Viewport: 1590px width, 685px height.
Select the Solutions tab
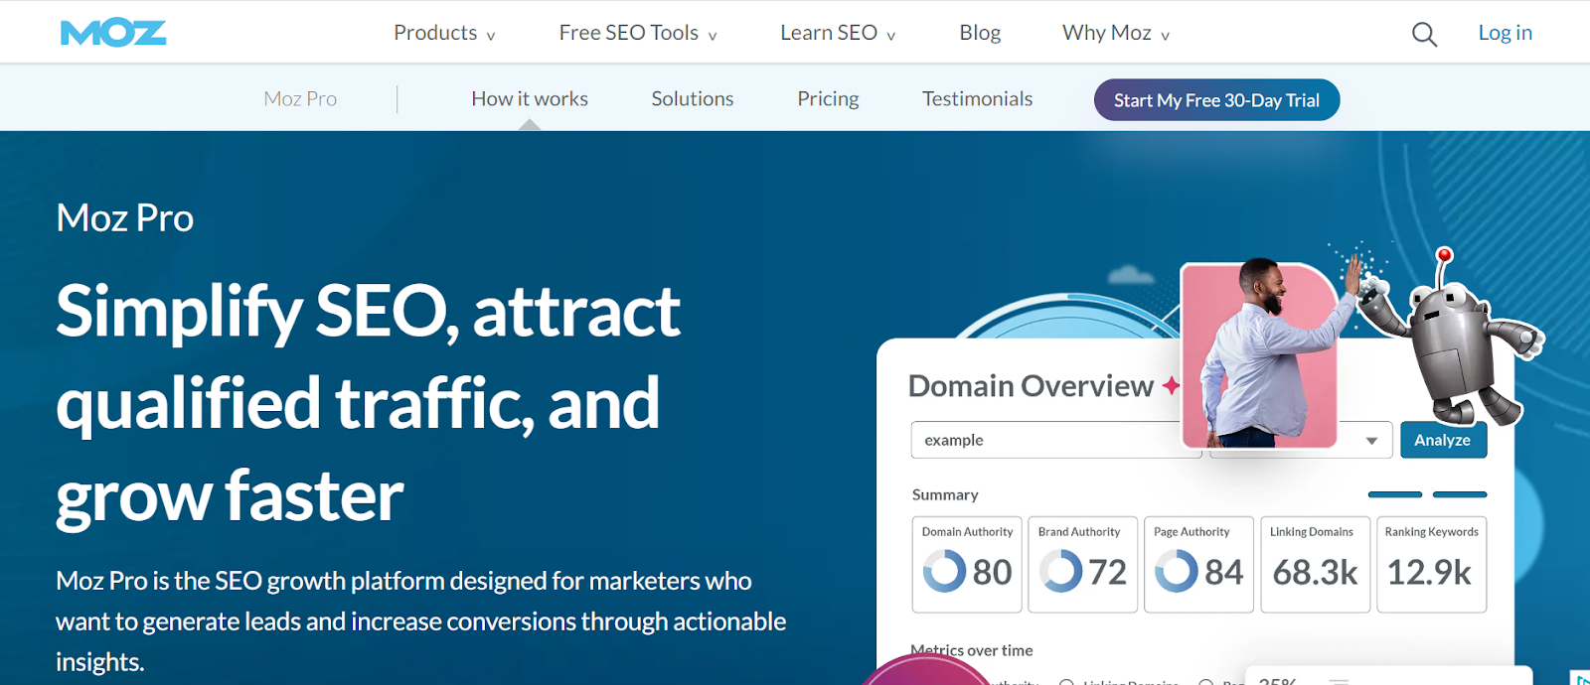(693, 98)
